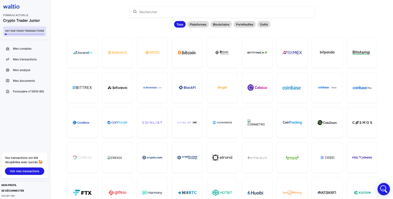Select the Feel Mining card
Image resolution: width=393 pixels, height=199 pixels.
[362, 158]
